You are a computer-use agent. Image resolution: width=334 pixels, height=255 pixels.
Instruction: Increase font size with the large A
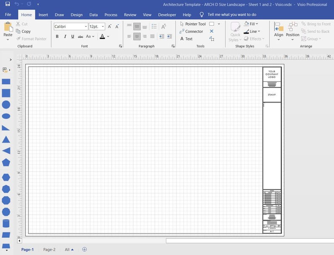(x=109, y=26)
